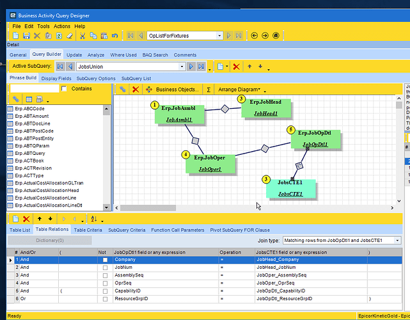The width and height of the screenshot is (410, 320).
Task: Switch to Table Criteria tab
Action: (x=88, y=230)
